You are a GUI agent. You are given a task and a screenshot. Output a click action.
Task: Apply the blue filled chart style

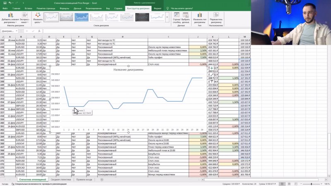pos(82,17)
